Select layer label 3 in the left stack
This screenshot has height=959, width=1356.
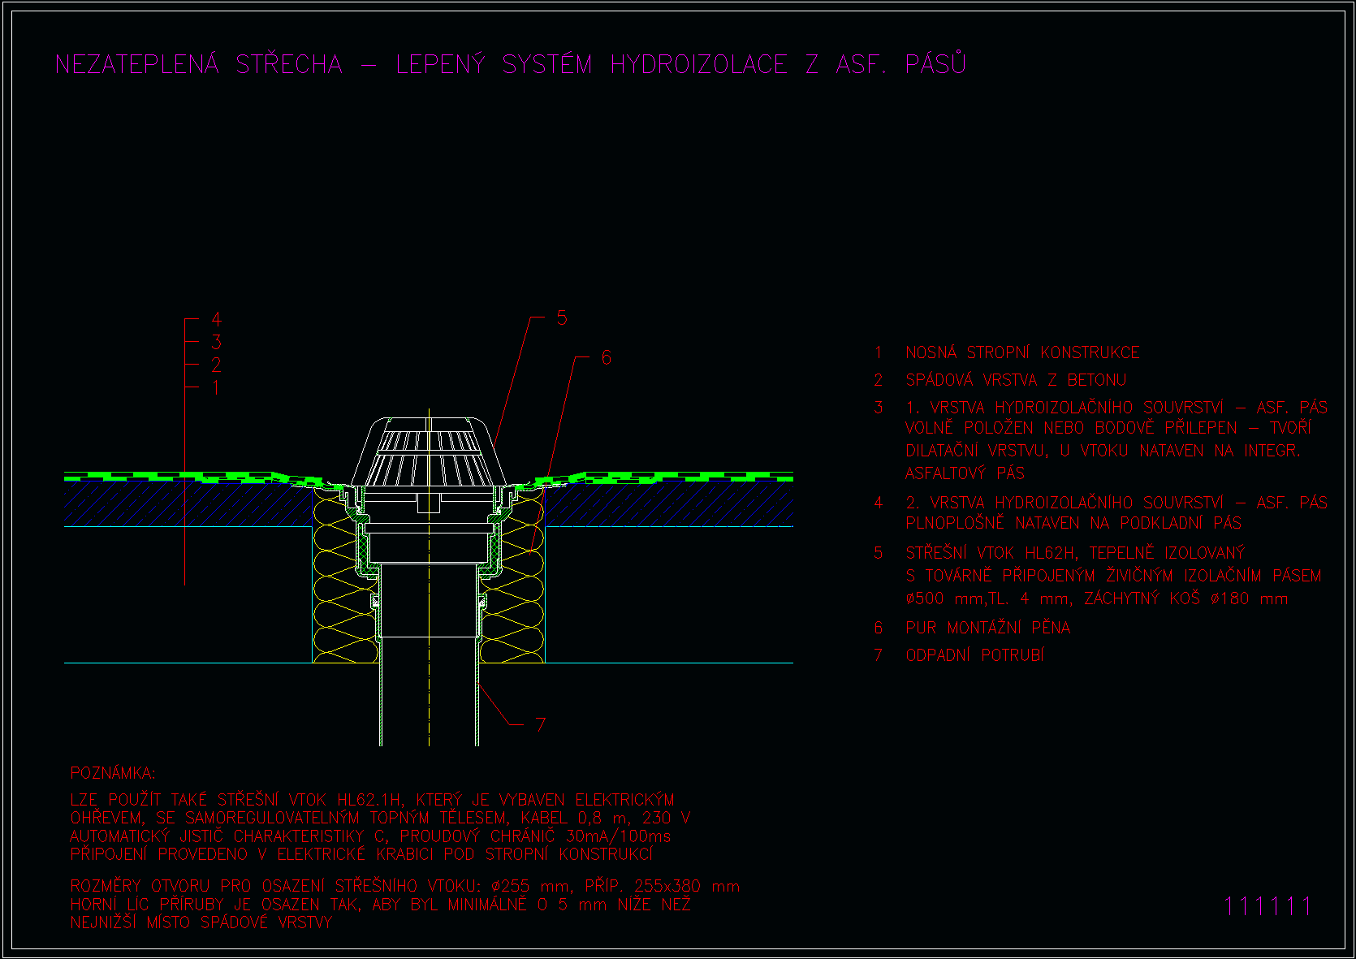216,342
